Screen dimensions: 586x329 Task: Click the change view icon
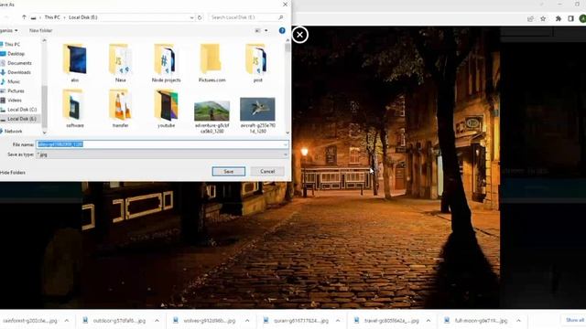click(x=257, y=30)
